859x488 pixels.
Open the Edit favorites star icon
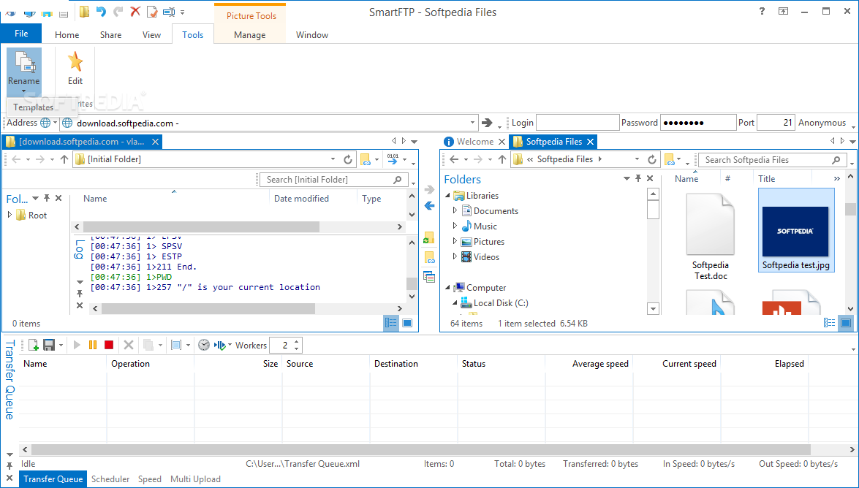[x=75, y=61]
